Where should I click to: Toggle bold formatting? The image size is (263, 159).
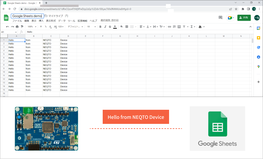coord(100,27)
